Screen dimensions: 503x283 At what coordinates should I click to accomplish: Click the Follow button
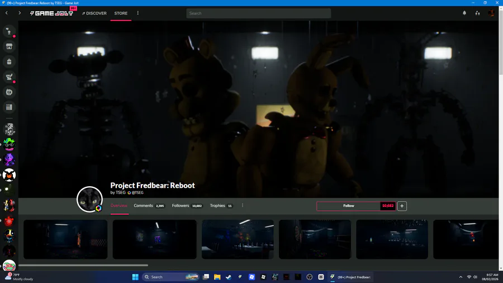[348, 206]
